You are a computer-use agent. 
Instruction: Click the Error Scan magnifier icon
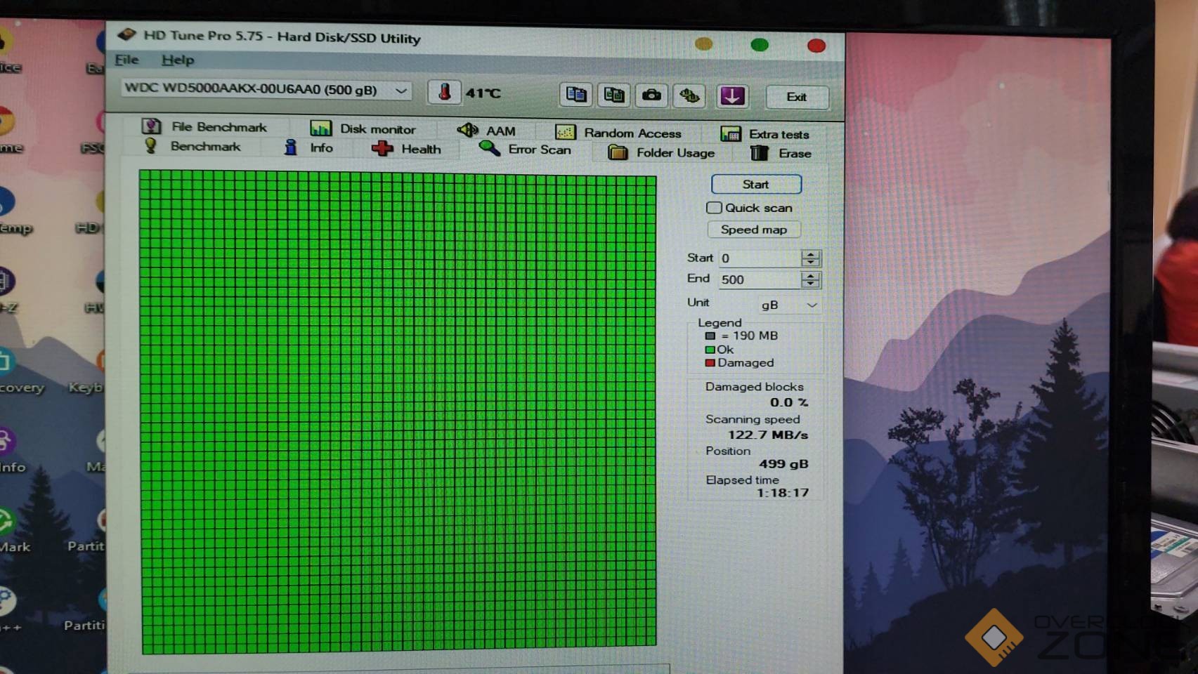[x=489, y=149]
